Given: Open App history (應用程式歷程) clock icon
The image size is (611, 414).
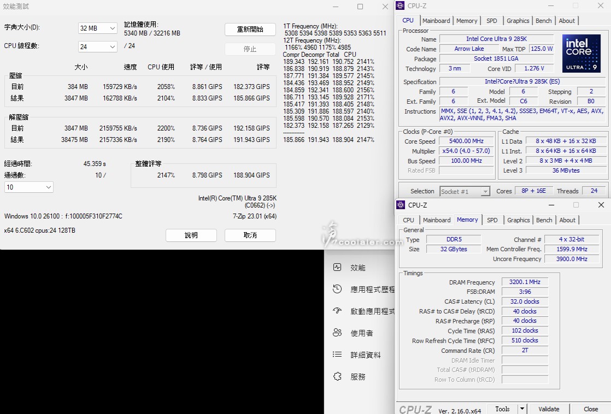Looking at the screenshot, I should click(337, 289).
